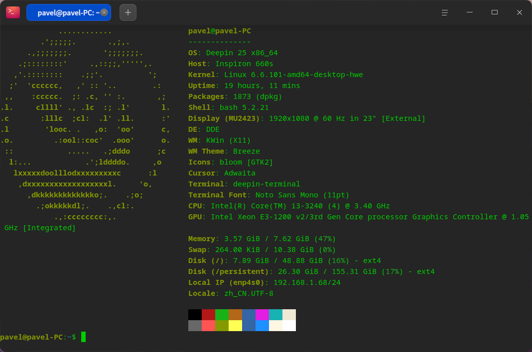
Task: Click the magenta color swatch
Action: (x=263, y=315)
